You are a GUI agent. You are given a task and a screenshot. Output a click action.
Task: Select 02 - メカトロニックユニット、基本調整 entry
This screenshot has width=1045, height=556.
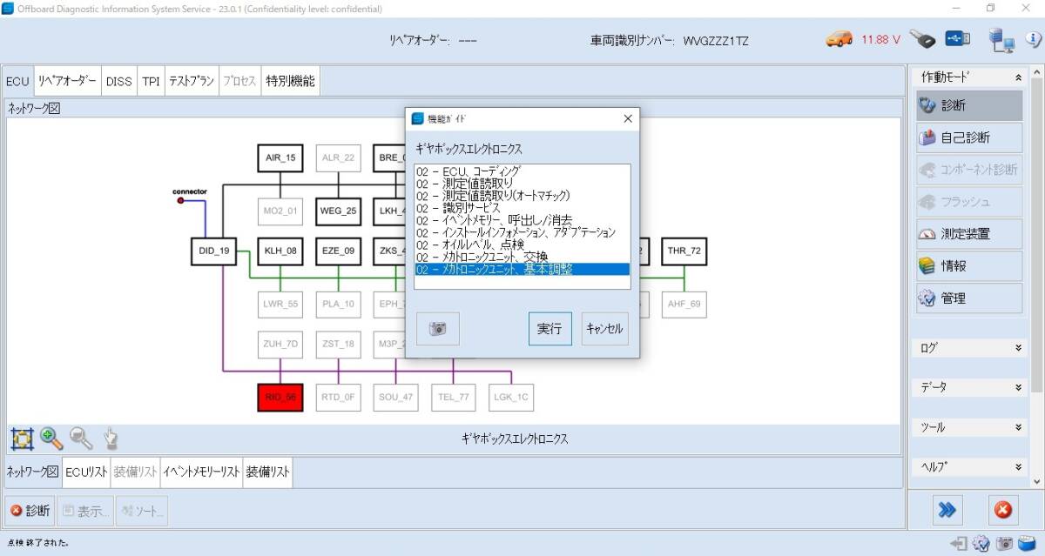522,269
